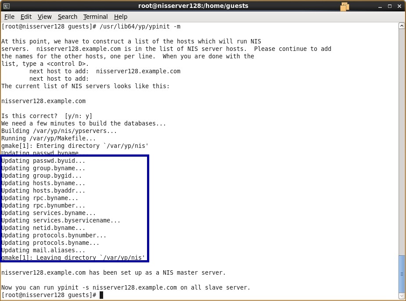
Task: Minimize the terminal window
Action: (380, 7)
